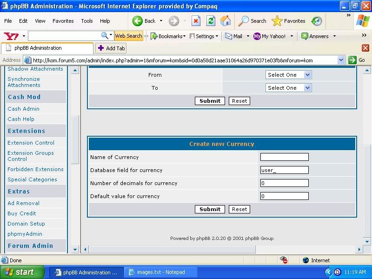Image resolution: width=372 pixels, height=279 pixels.
Task: Open the To 'Select One' dropdown
Action: pyautogui.click(x=288, y=88)
